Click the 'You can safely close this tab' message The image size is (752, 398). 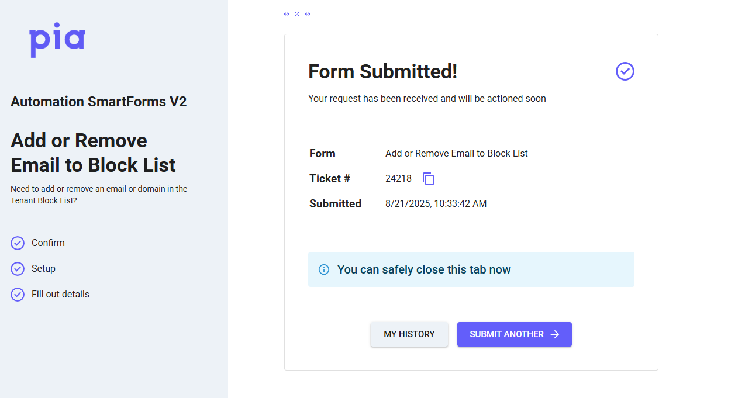coord(424,269)
